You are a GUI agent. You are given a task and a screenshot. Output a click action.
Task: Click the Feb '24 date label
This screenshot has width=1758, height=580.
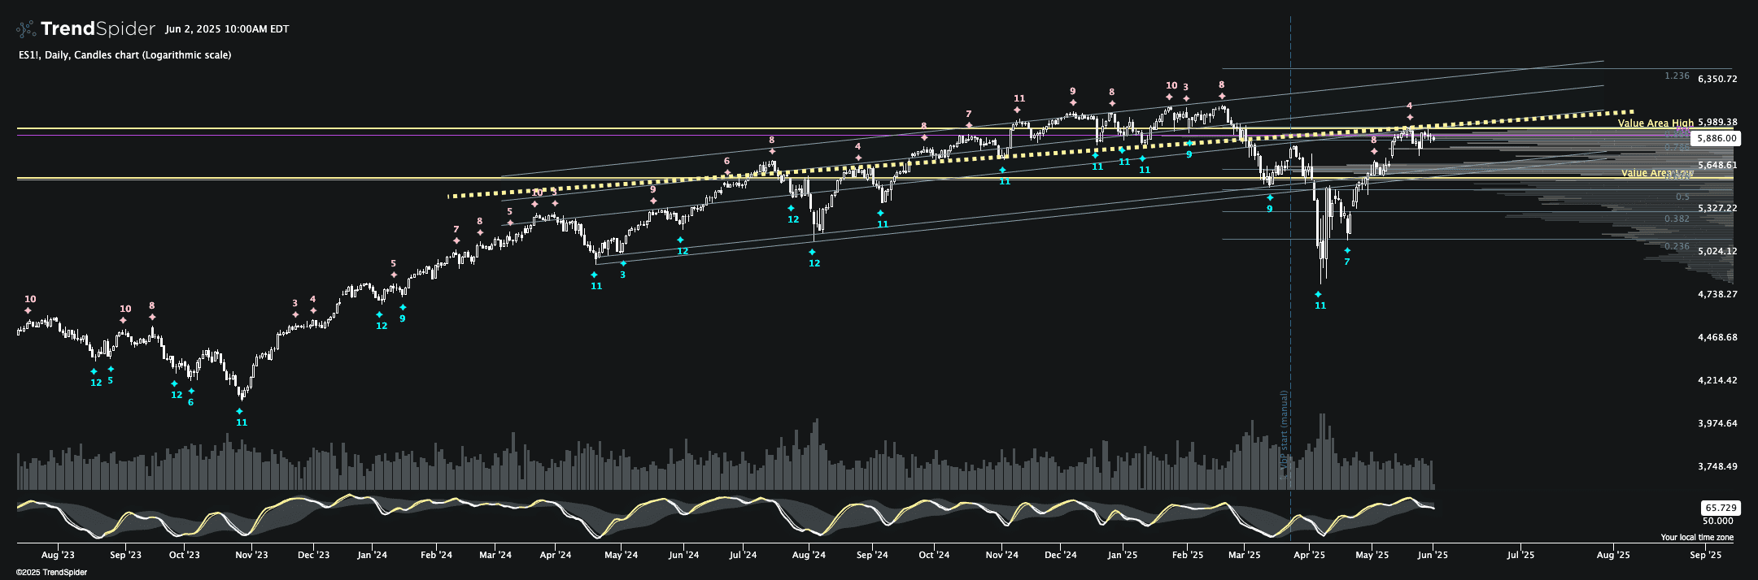436,555
